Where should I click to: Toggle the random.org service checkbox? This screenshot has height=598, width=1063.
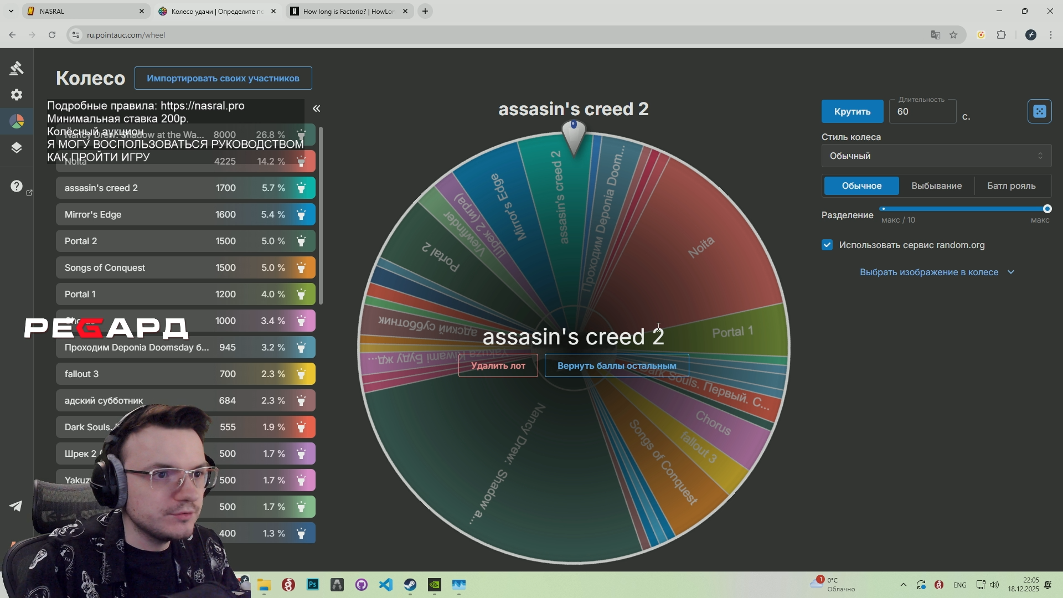827,245
